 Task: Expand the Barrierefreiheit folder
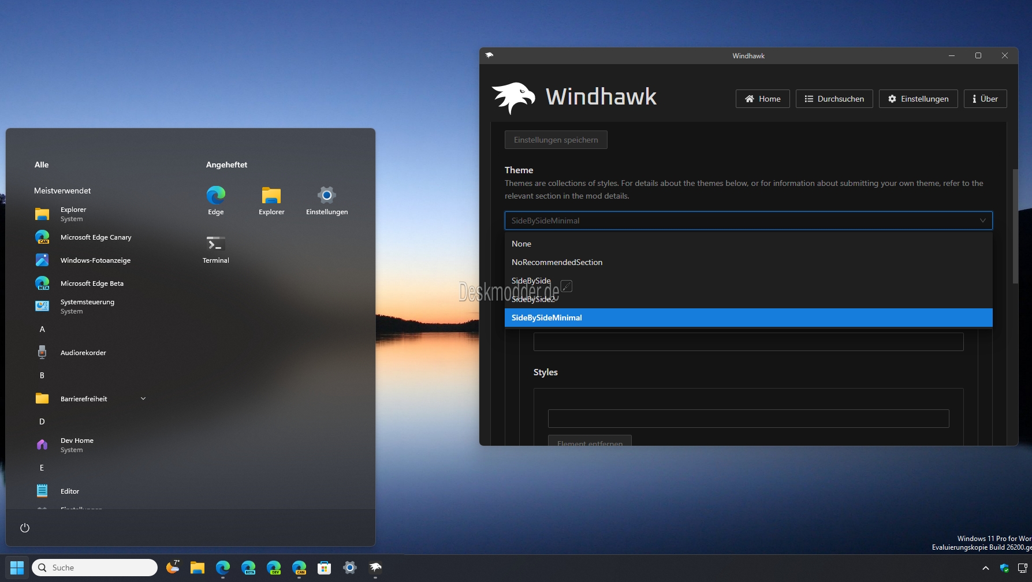(x=90, y=399)
